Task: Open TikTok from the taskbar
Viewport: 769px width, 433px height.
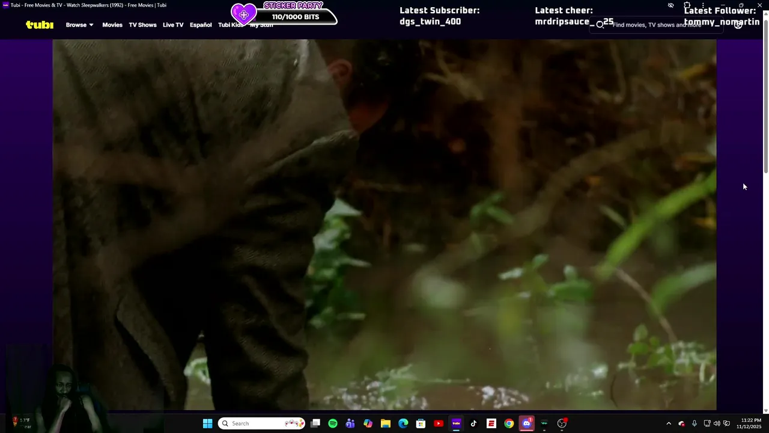Action: point(473,423)
